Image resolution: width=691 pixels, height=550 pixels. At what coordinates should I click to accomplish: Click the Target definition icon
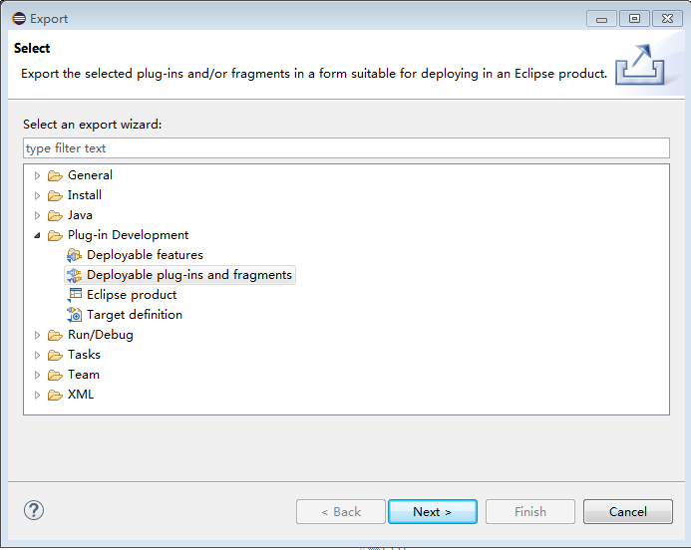pyautogui.click(x=74, y=315)
